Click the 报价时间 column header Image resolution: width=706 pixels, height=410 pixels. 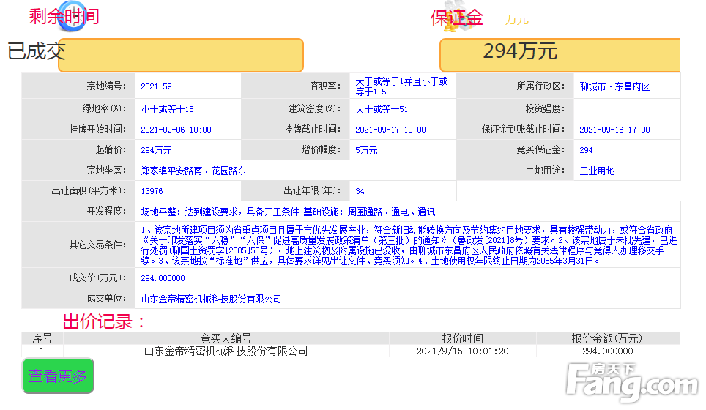point(462,338)
